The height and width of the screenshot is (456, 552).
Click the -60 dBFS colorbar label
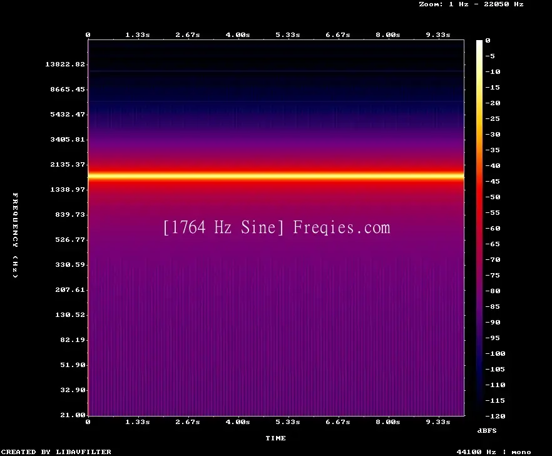493,229
